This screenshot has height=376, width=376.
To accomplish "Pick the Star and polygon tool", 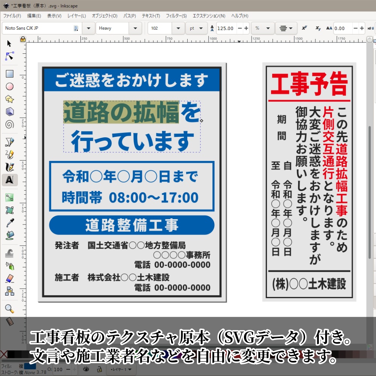I will pos(9,99).
